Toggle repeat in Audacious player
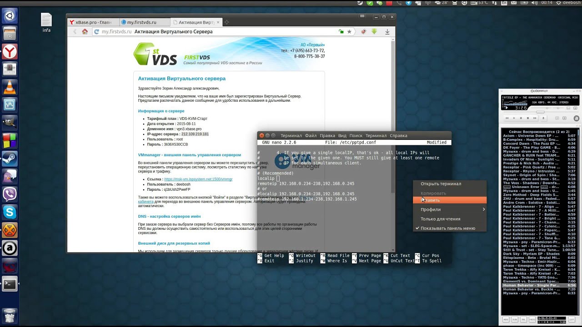The width and height of the screenshot is (582, 327). coord(564,118)
